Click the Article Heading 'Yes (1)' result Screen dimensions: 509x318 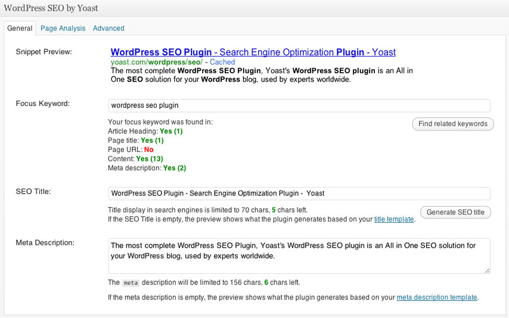tap(171, 131)
